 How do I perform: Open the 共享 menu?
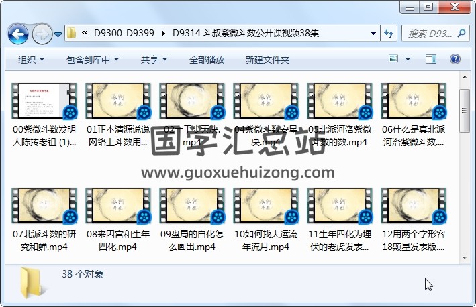[154, 60]
